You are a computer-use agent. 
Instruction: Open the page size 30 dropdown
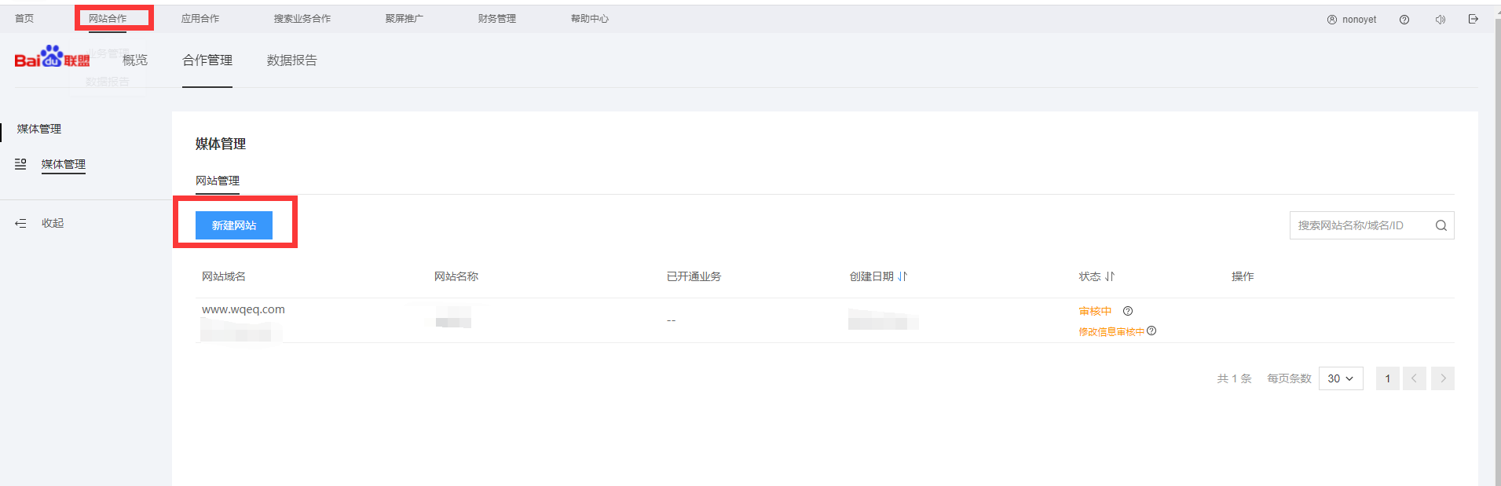click(1341, 378)
